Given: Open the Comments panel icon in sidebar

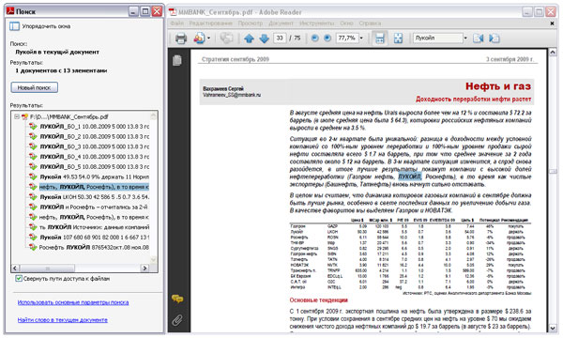Looking at the screenshot, I should point(177,299).
